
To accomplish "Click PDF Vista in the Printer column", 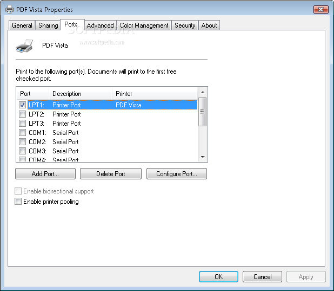I will 129,105.
